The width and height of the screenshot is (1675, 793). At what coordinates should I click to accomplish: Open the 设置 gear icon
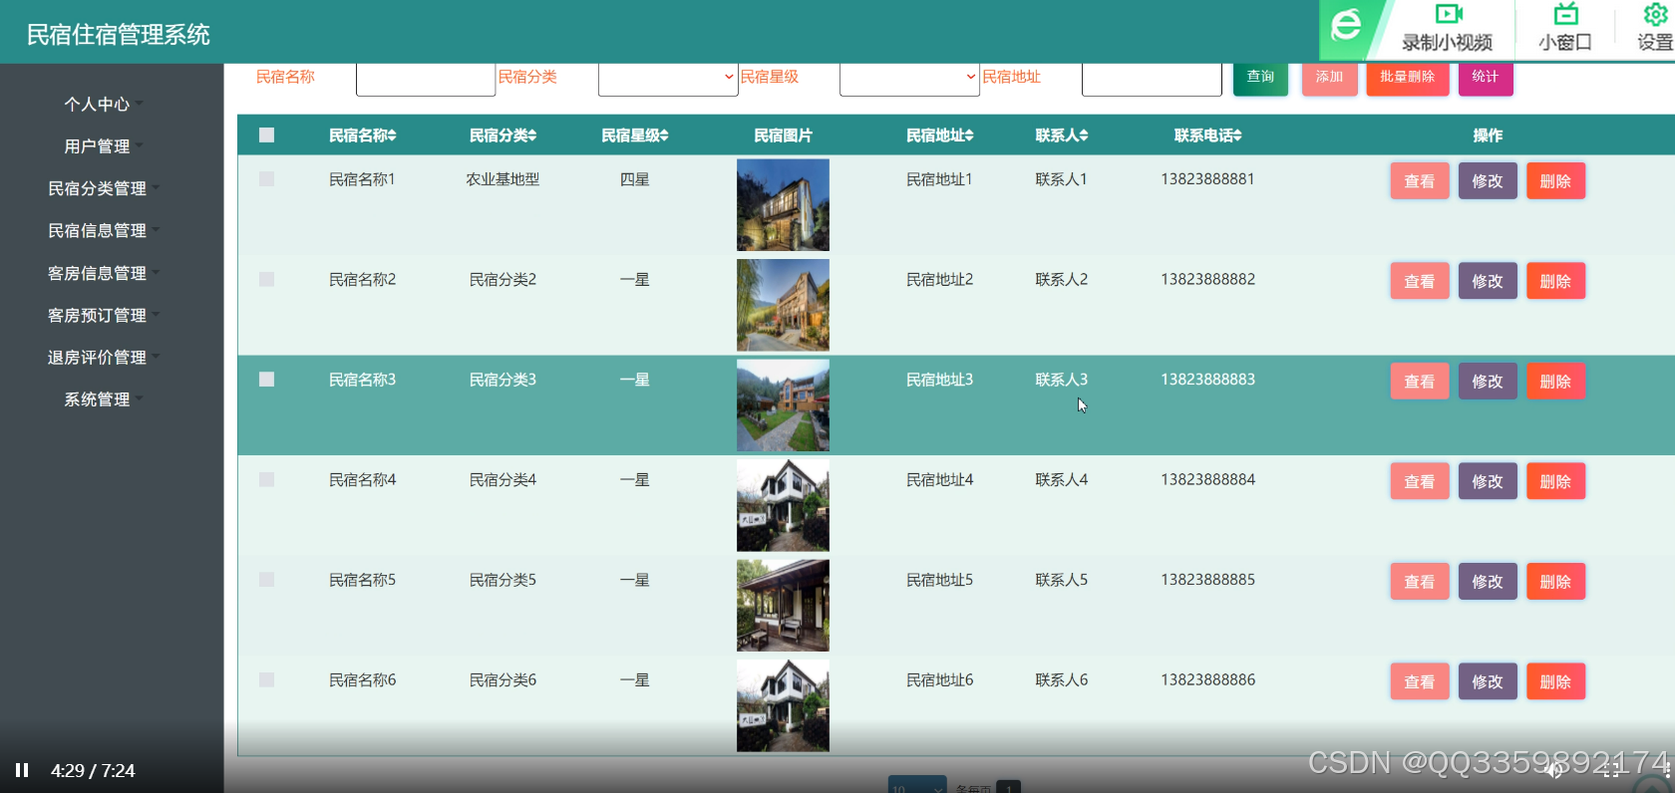(x=1656, y=14)
